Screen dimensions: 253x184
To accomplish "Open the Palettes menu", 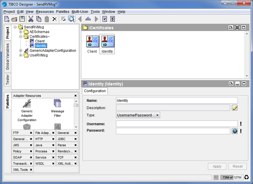I will tap(62, 12).
